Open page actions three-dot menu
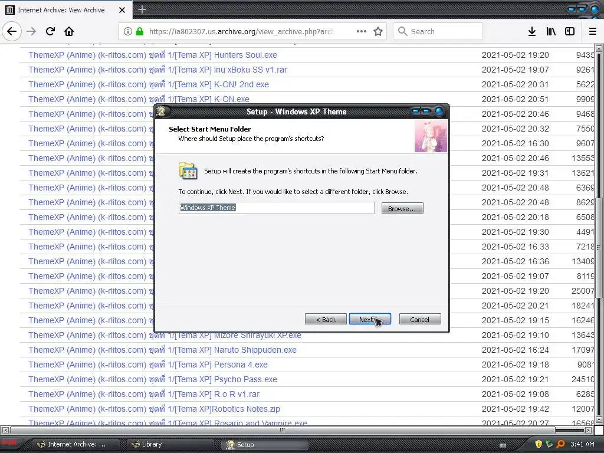This screenshot has height=453, width=604. click(x=362, y=31)
